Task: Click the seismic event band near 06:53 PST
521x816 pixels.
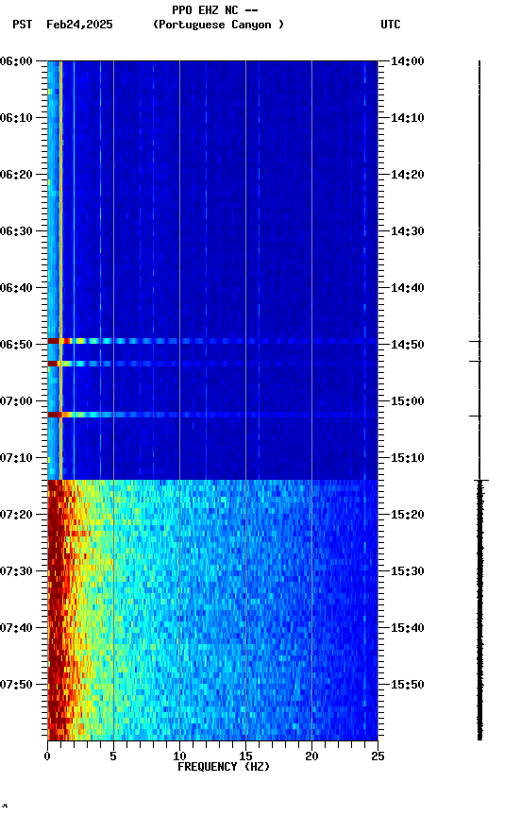Action: tap(212, 364)
